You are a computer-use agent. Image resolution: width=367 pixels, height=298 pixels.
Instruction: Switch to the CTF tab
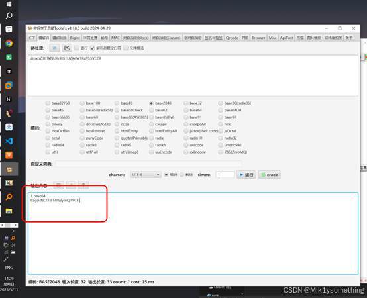point(32,38)
